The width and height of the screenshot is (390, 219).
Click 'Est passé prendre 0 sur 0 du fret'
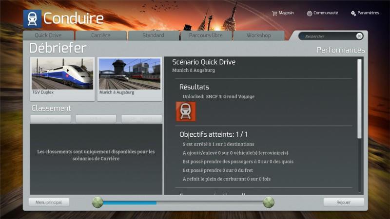coord(217,170)
